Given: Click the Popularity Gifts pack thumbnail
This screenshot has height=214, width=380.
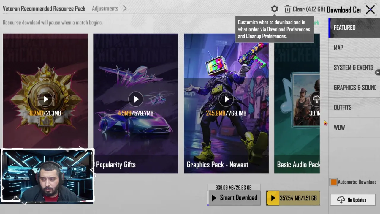Looking at the screenshot, I should pos(136,103).
